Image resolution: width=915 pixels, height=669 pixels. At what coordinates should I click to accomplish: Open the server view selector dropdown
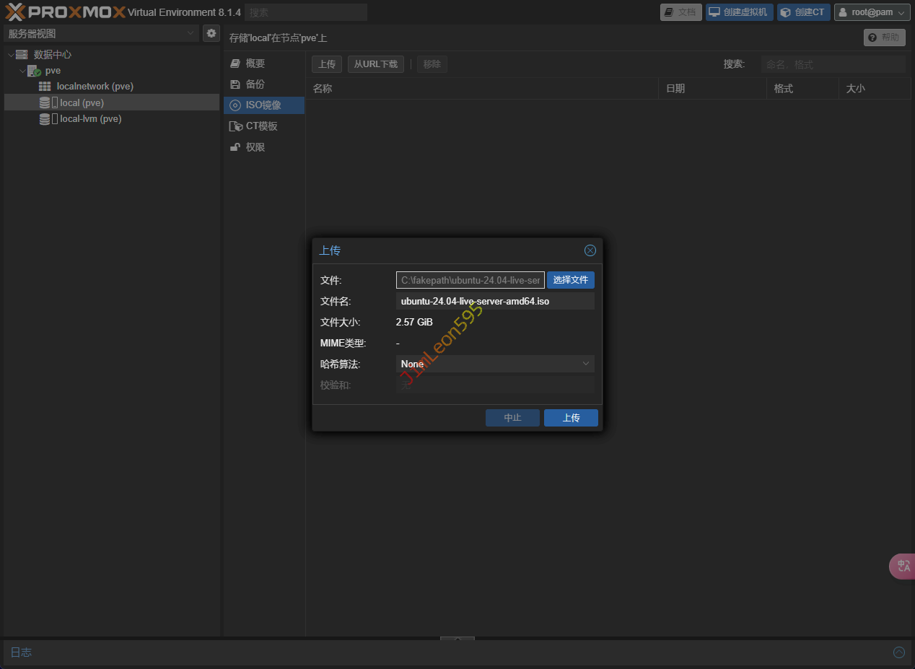coord(101,33)
